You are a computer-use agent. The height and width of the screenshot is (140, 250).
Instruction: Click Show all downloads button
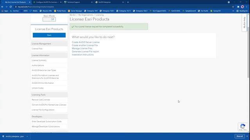(x=239, y=136)
